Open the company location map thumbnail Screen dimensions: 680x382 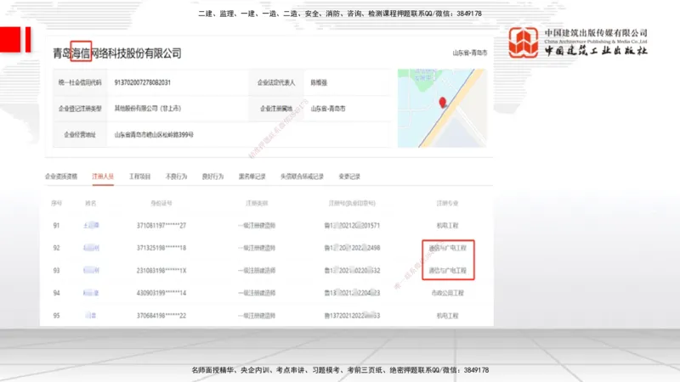point(442,108)
